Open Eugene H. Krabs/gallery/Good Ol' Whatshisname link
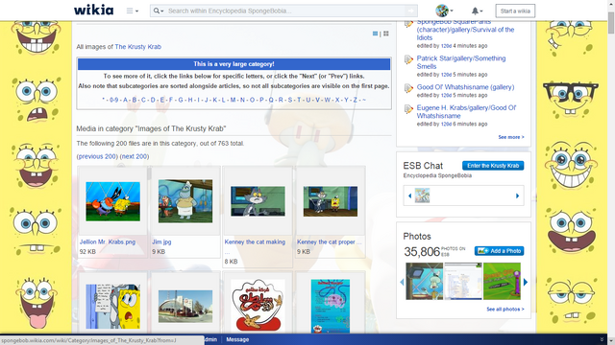This screenshot has width=615, height=345. pyautogui.click(x=466, y=111)
